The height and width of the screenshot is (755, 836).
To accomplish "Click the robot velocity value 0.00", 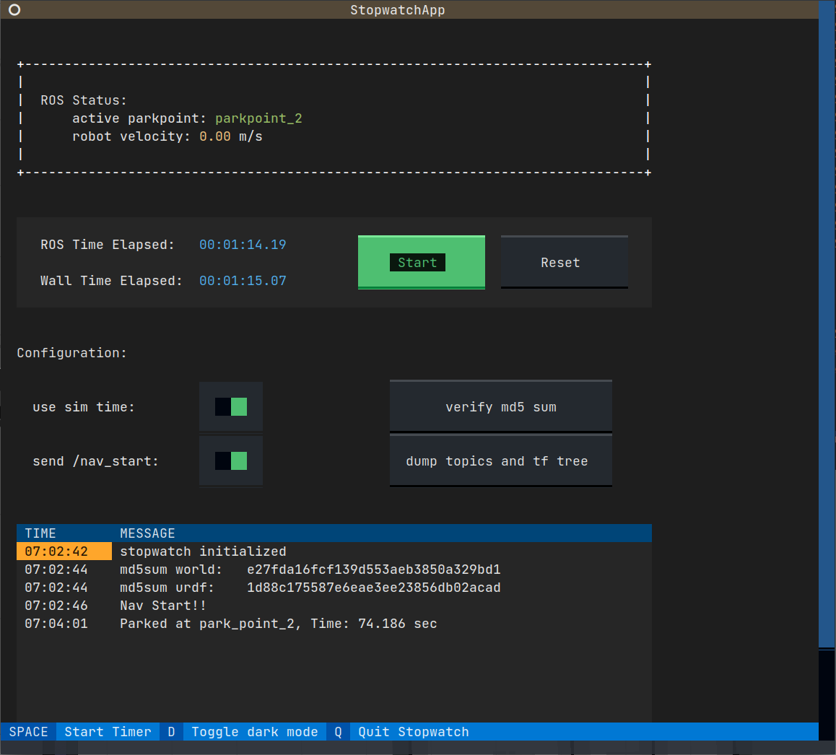I will 215,136.
